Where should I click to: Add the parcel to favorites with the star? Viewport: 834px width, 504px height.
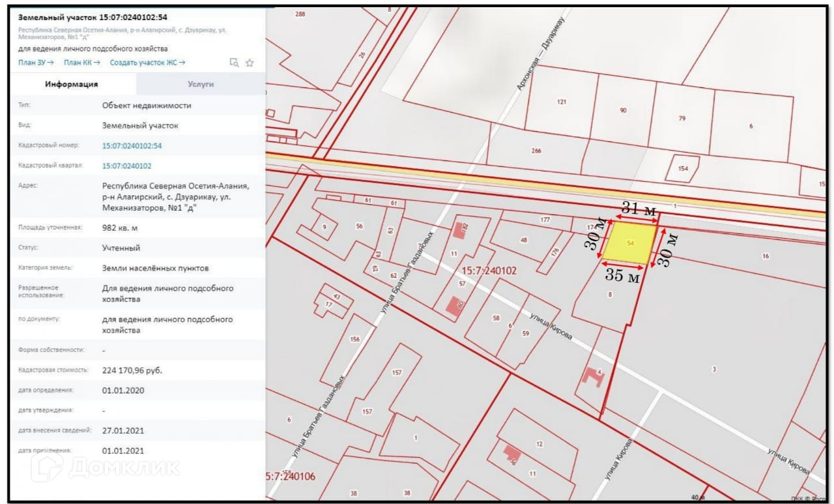(x=249, y=63)
